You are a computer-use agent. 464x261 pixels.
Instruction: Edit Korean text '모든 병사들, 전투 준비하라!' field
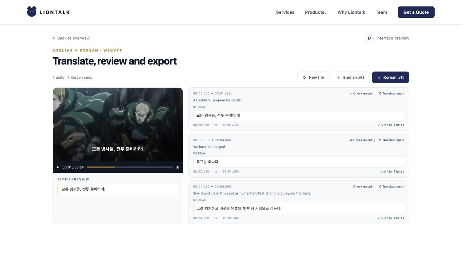pos(298,115)
